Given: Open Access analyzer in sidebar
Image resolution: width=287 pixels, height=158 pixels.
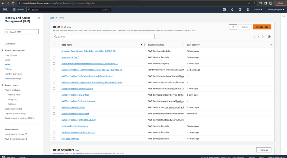Looking at the screenshot, I should point(12,90).
